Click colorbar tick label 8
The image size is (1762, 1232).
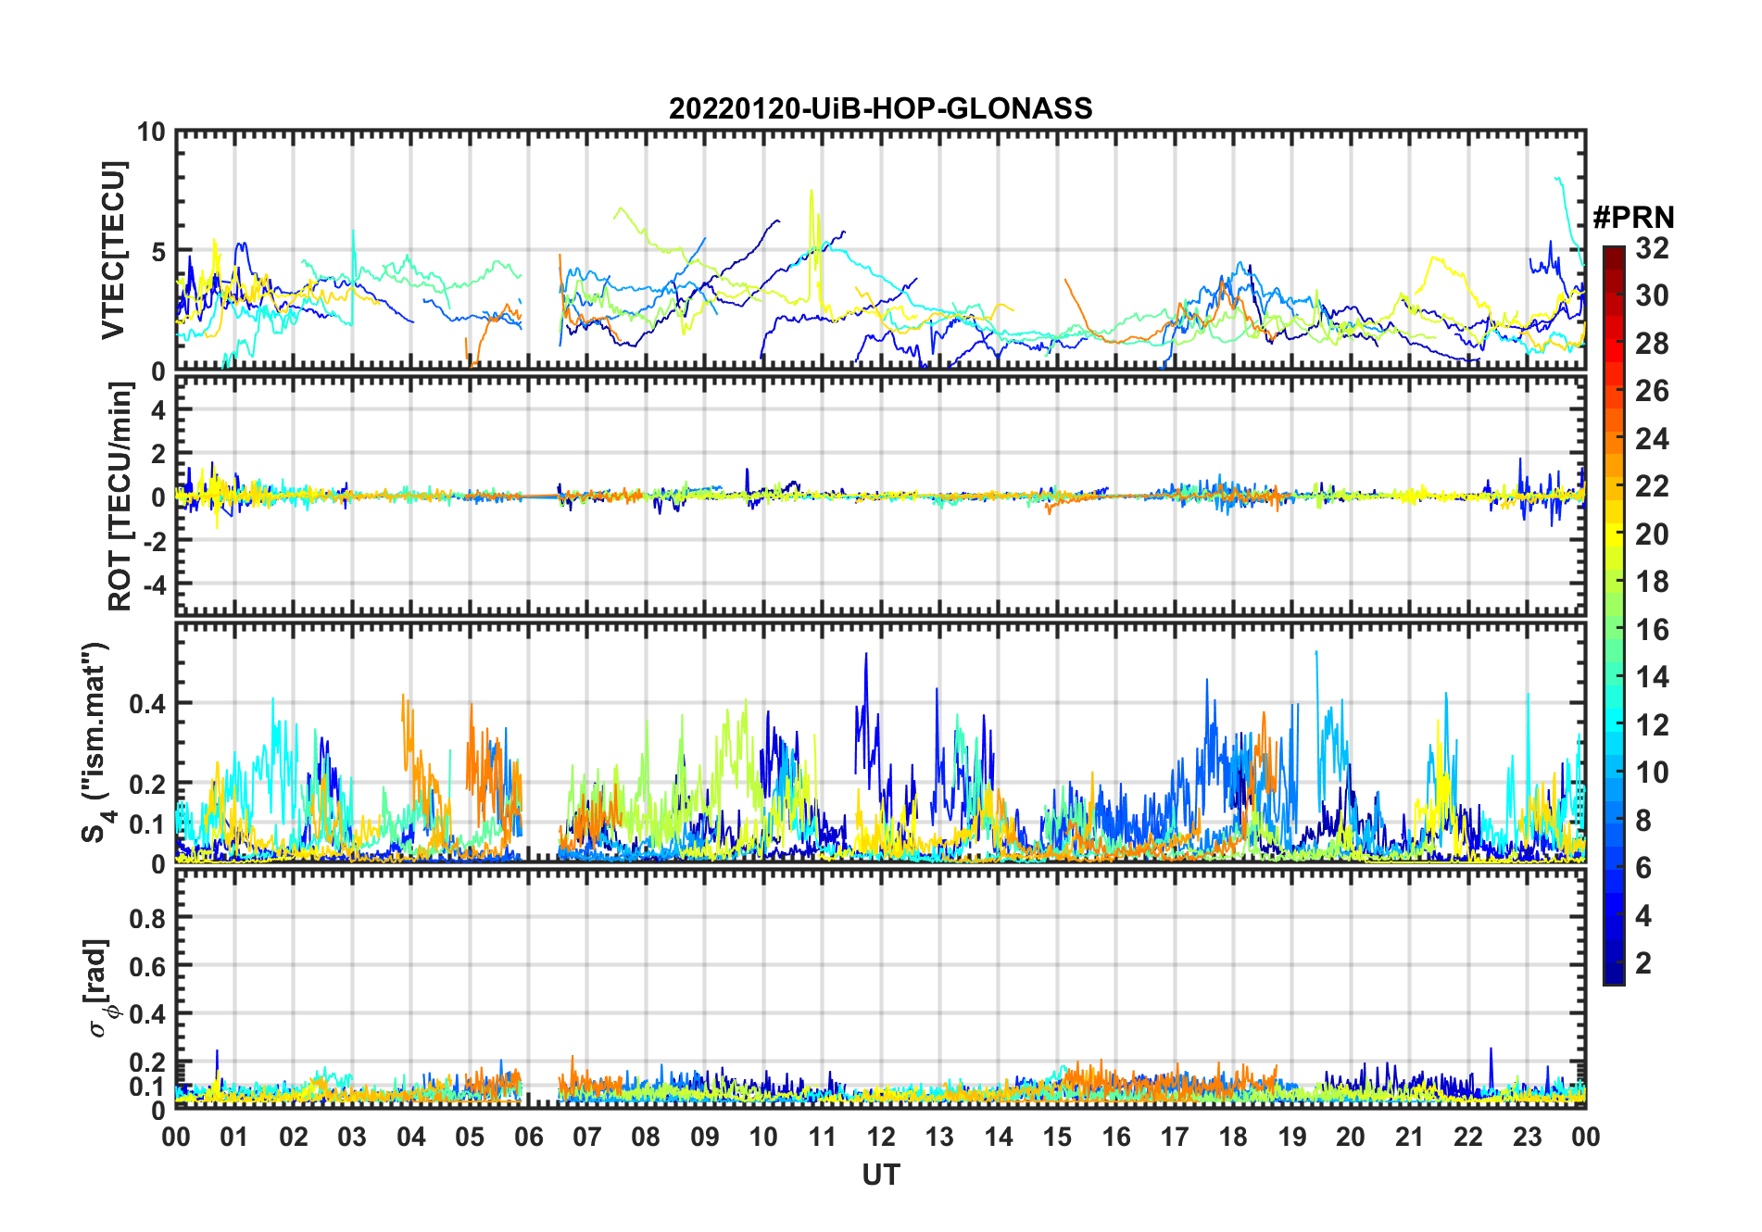tap(1643, 821)
